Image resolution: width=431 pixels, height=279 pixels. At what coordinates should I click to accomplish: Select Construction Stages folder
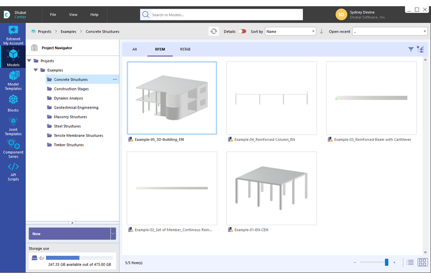[71, 89]
